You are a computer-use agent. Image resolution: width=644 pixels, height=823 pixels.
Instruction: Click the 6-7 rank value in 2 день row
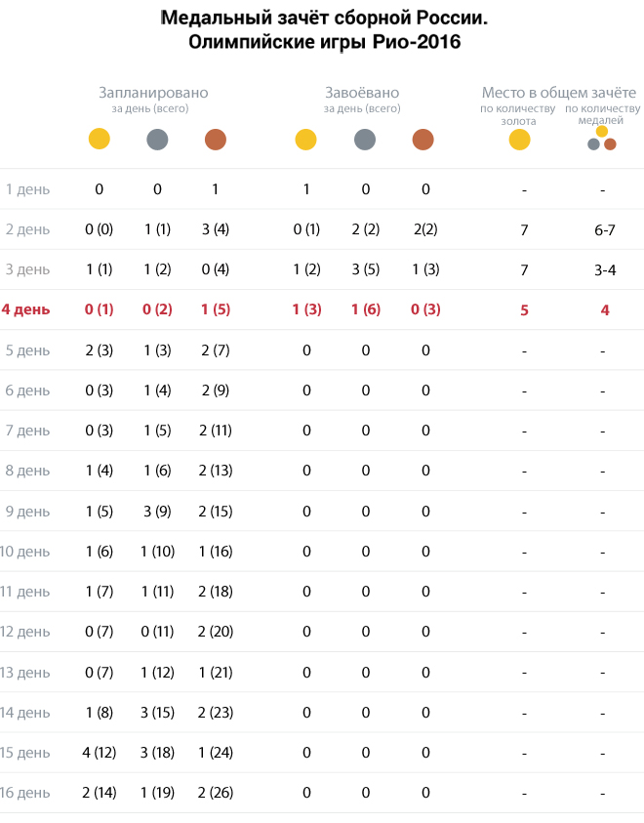pos(605,229)
